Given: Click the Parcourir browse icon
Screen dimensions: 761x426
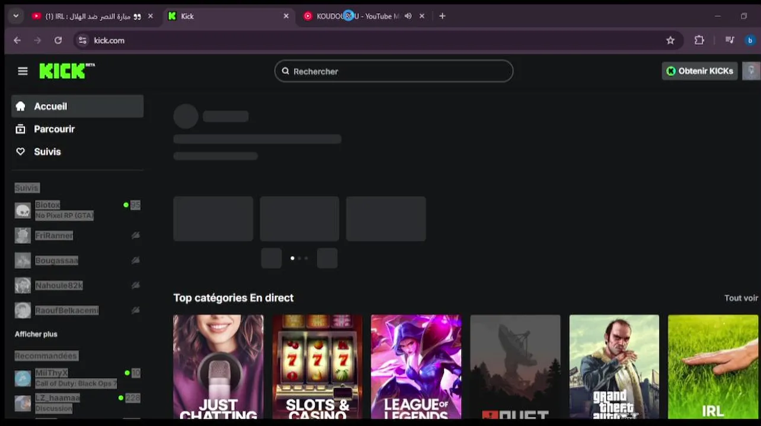Looking at the screenshot, I should point(21,128).
